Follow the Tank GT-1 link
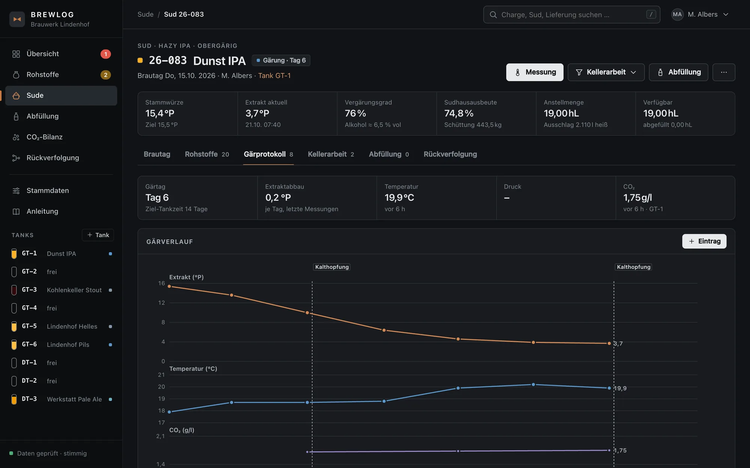This screenshot has width=750, height=468. tap(274, 76)
